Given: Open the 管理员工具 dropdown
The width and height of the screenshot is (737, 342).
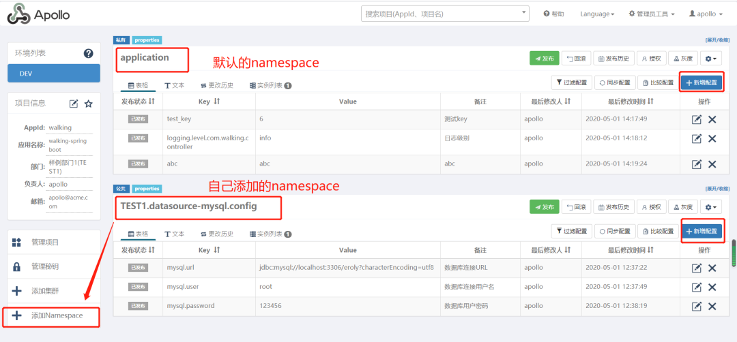Looking at the screenshot, I should point(652,14).
